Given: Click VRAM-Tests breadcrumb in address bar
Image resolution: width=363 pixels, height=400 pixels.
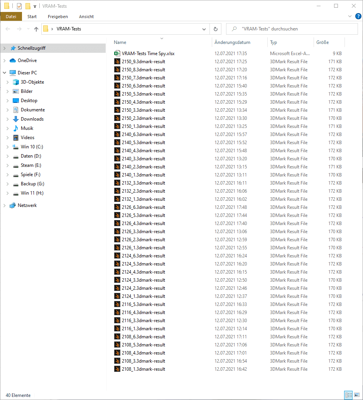Looking at the screenshot, I should 69,29.
